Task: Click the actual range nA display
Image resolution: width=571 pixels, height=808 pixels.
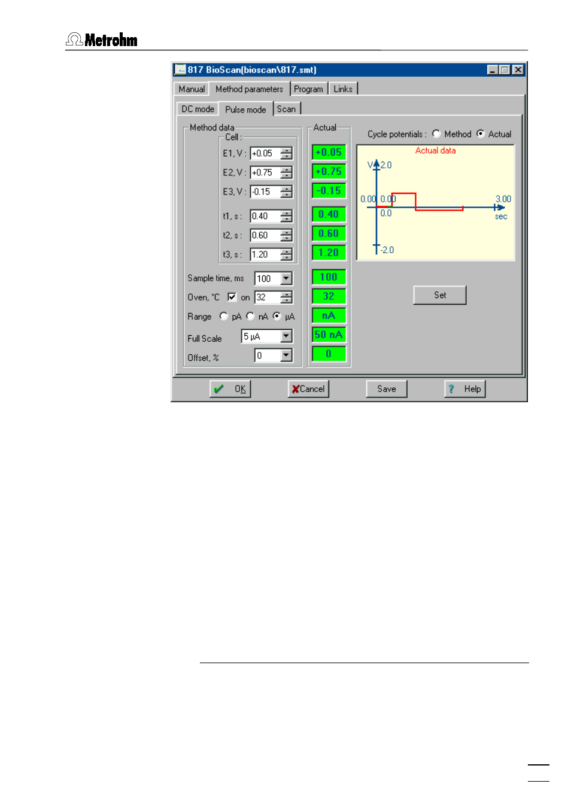Action: pos(329,315)
